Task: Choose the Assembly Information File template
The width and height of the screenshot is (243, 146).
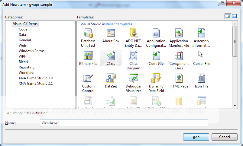Action: (201, 38)
